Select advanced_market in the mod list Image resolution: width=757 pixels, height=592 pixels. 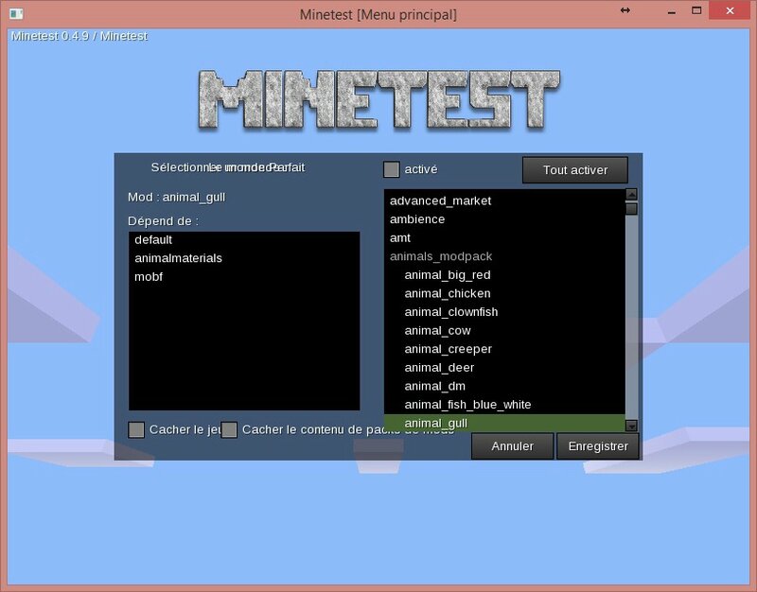440,200
